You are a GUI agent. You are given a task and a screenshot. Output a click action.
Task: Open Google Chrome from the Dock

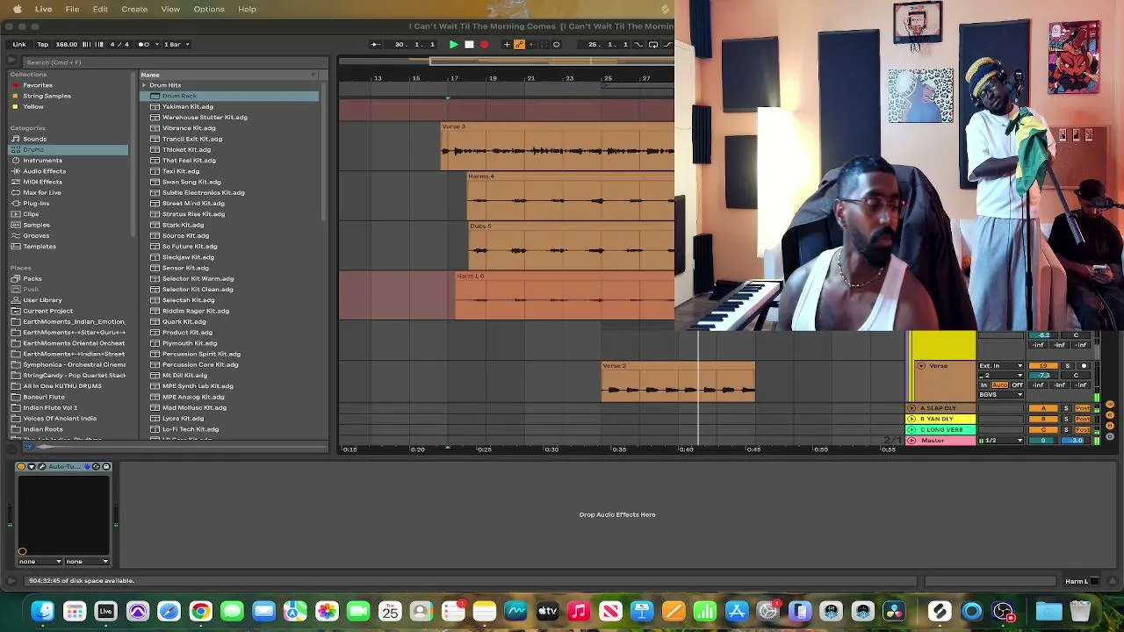200,611
